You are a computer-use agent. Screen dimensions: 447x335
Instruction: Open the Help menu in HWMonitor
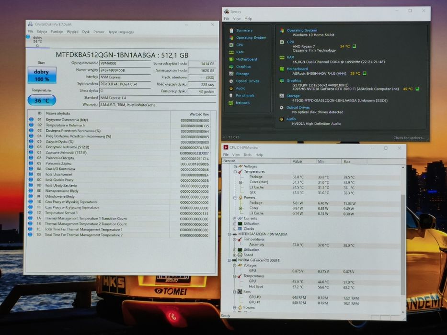coord(259,155)
